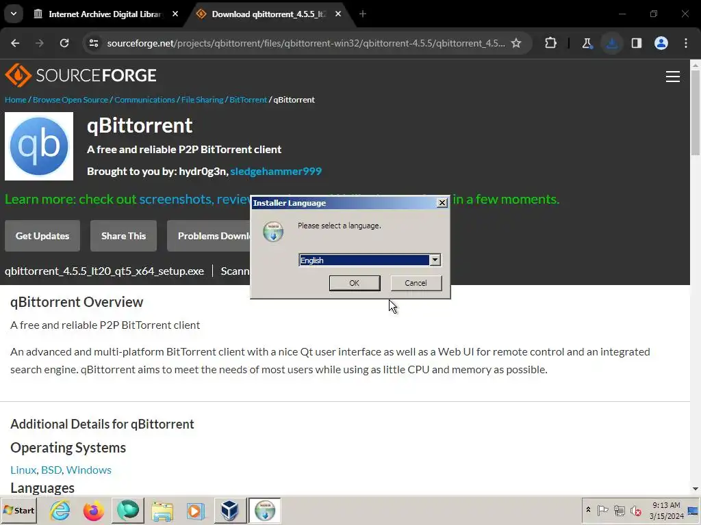This screenshot has height=525, width=701.
Task: Open the green browser taskbar icon
Action: 128,510
